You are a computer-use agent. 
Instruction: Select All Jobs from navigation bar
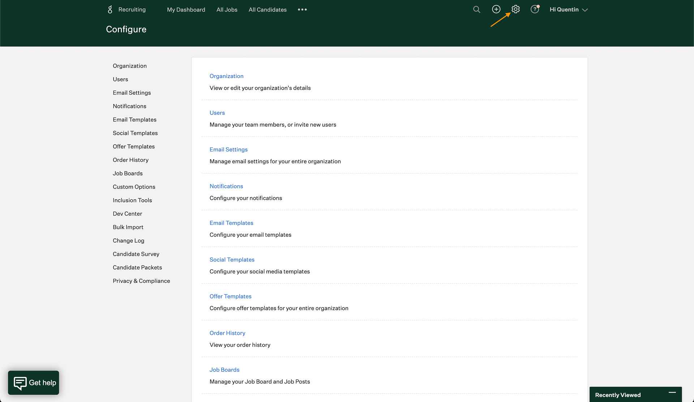[227, 9]
